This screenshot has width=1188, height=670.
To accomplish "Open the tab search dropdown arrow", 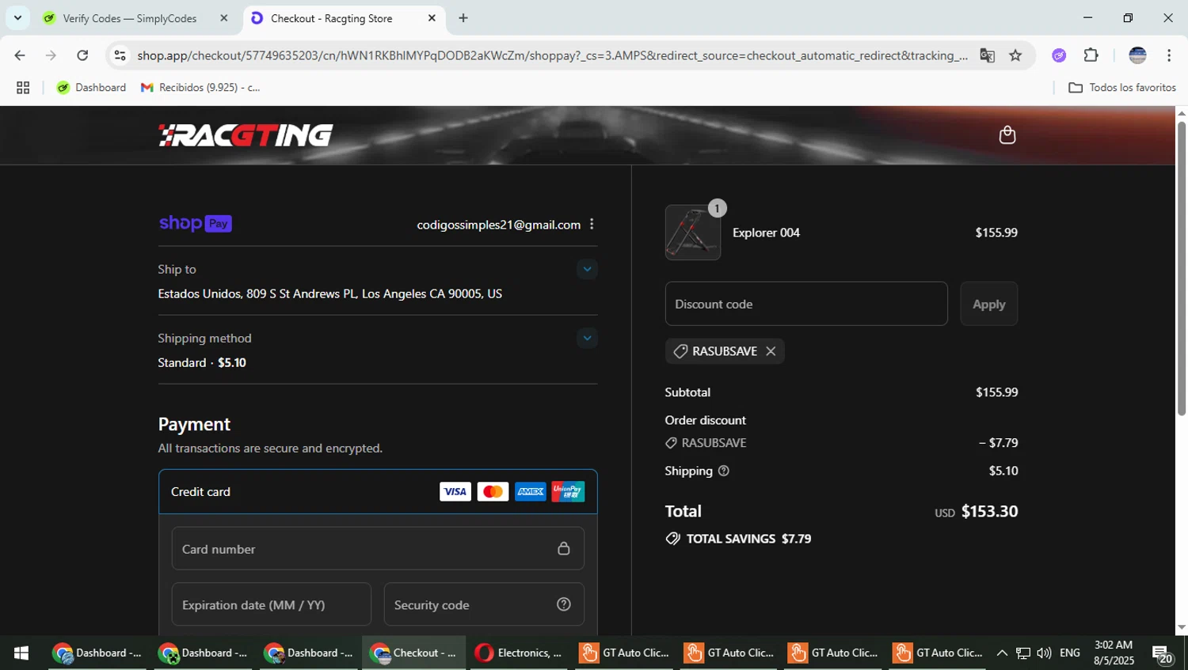I will (x=17, y=17).
